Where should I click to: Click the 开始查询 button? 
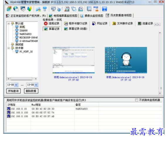[x=13, y=91]
